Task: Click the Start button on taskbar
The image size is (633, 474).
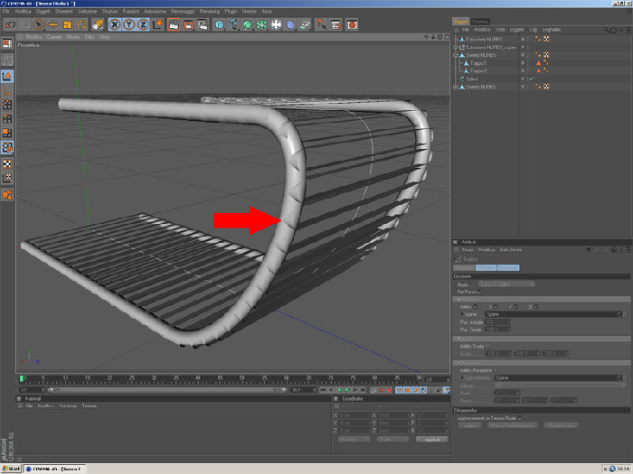Action: pyautogui.click(x=11, y=469)
